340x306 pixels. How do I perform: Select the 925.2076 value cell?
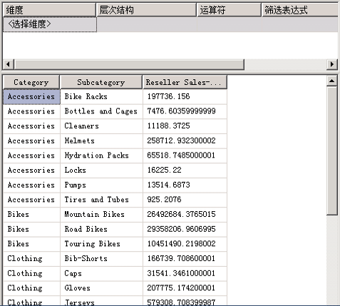[185, 200]
